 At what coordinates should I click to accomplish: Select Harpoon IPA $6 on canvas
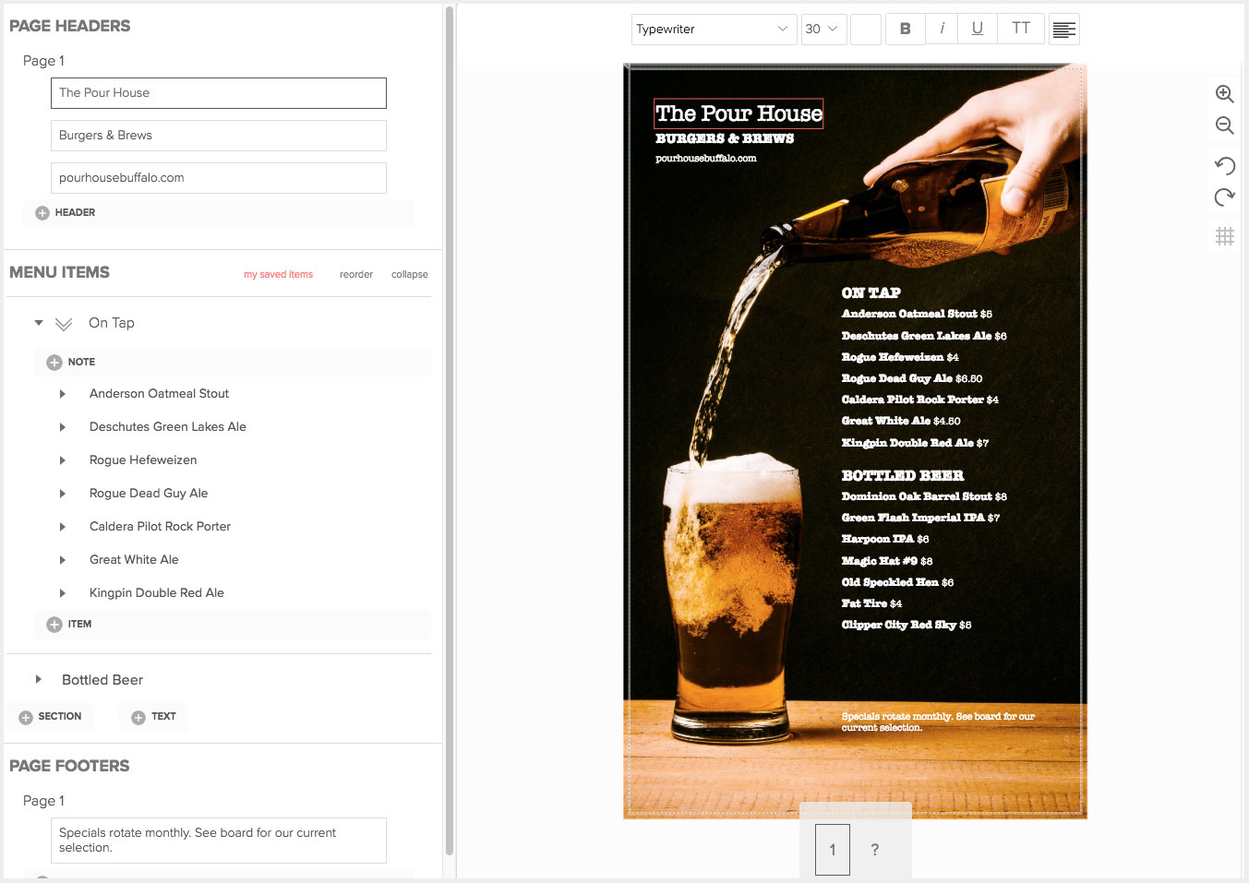(x=885, y=539)
